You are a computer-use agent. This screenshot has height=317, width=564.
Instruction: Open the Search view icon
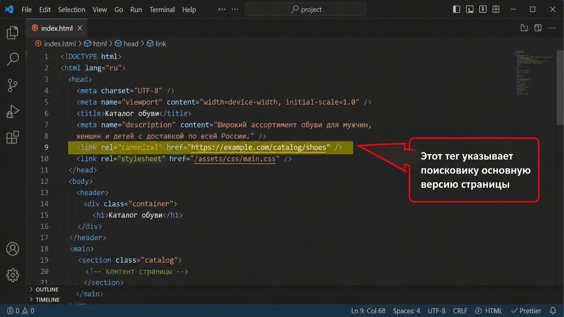click(x=12, y=59)
